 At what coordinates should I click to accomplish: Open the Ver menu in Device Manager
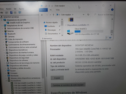click(15, 9)
